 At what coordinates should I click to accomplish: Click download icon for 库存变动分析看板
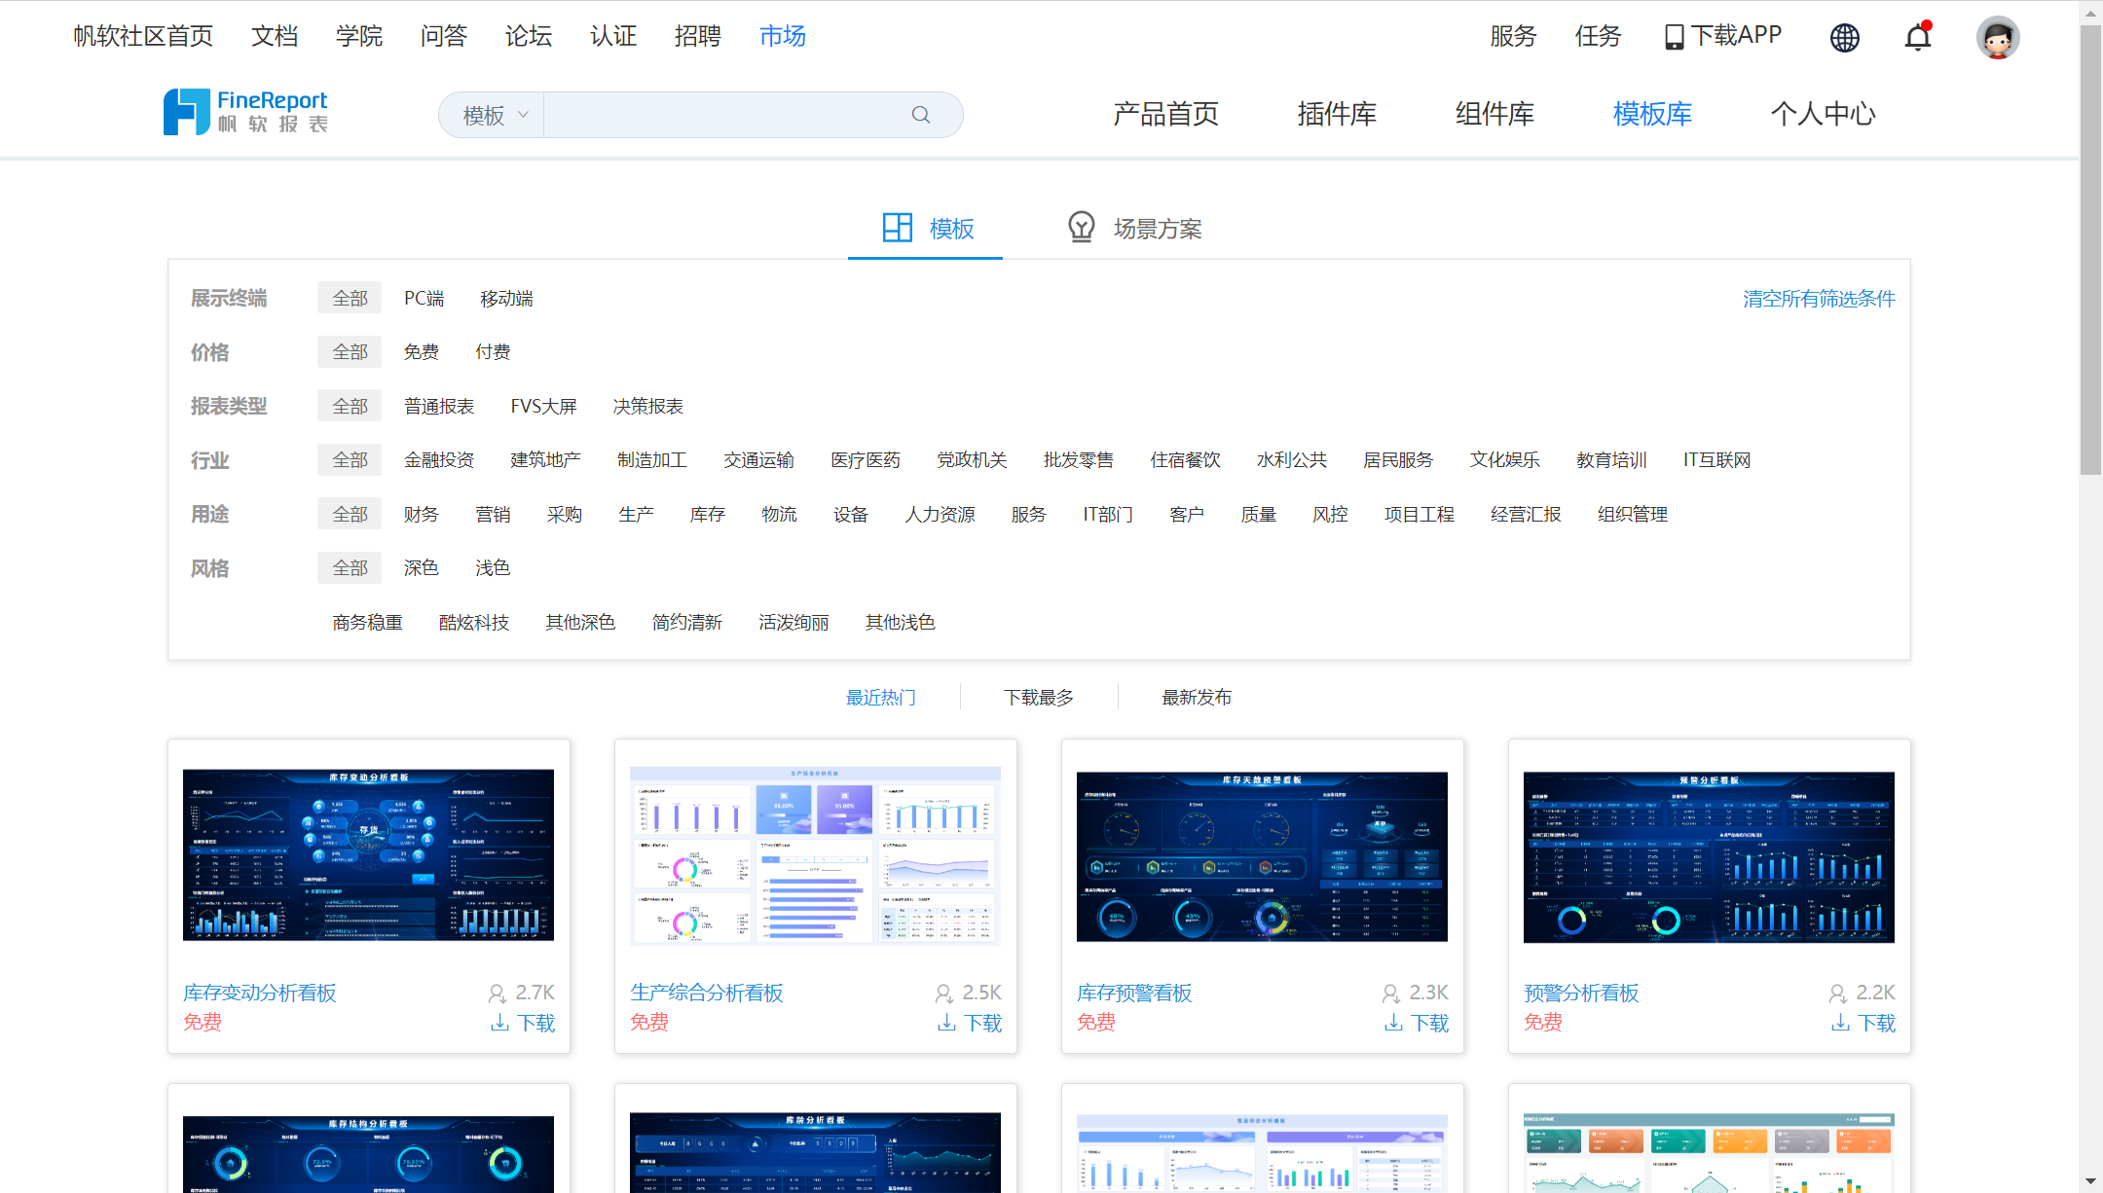pos(499,1023)
